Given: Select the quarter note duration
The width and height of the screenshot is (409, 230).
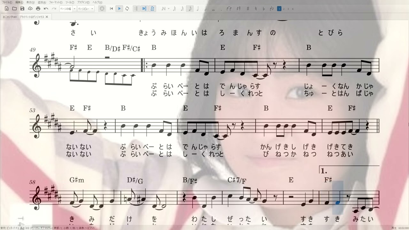Looking at the screenshot, I should (x=198, y=9).
